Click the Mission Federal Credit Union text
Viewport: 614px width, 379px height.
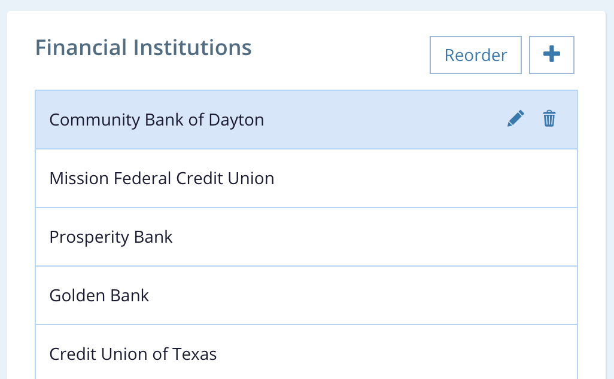point(162,178)
